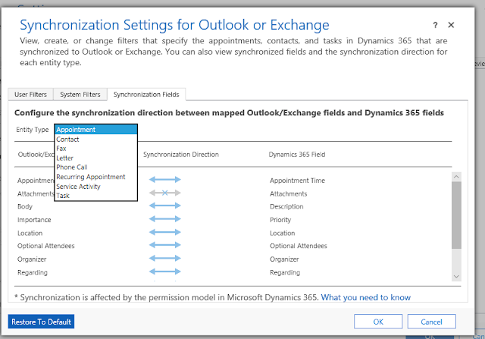485x339 pixels.
Task: Toggle sync direction arrow for Importance row
Action: (164, 220)
